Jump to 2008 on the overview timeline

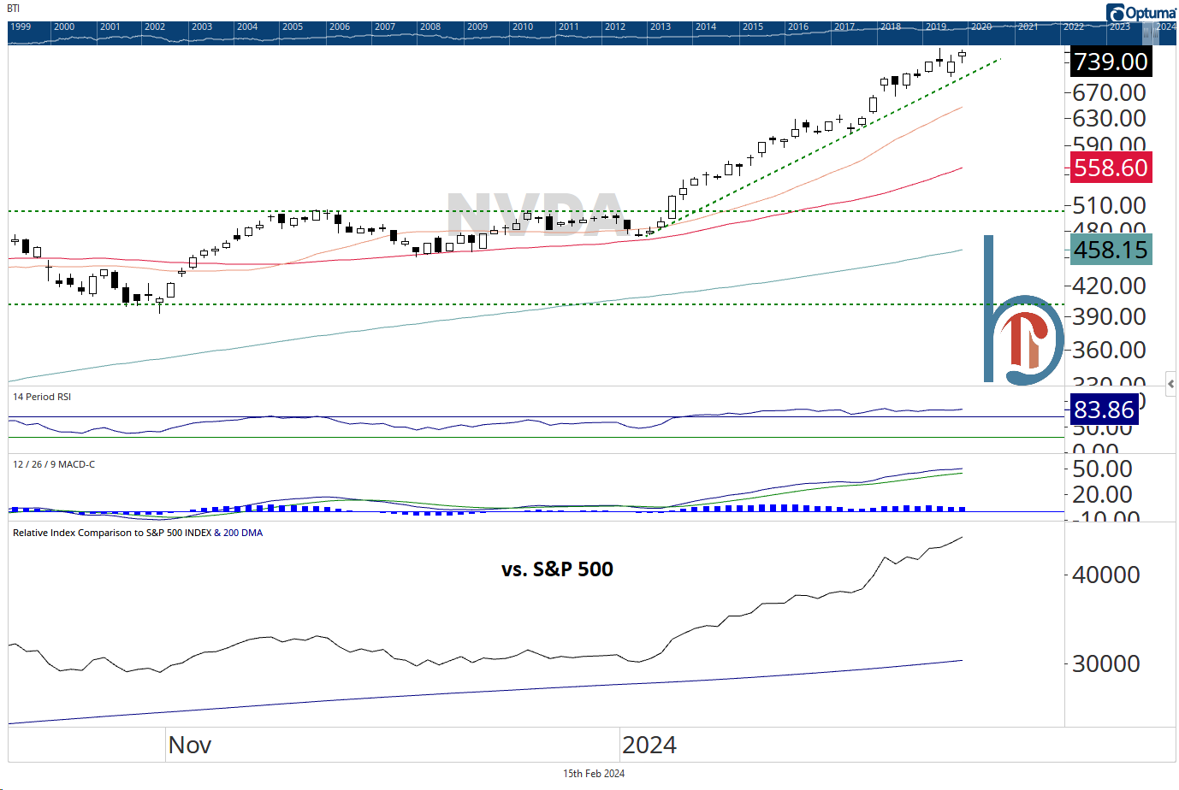pyautogui.click(x=430, y=27)
